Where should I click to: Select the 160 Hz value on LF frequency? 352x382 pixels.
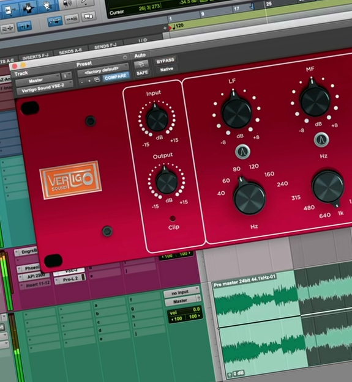tap(269, 174)
